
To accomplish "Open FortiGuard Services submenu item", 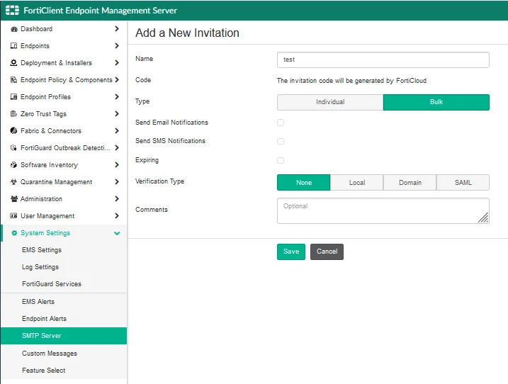I will (x=64, y=284).
